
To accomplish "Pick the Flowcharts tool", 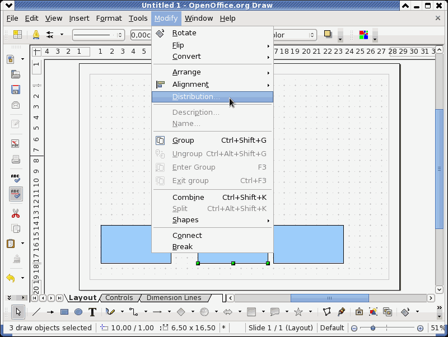I will pos(251,312).
